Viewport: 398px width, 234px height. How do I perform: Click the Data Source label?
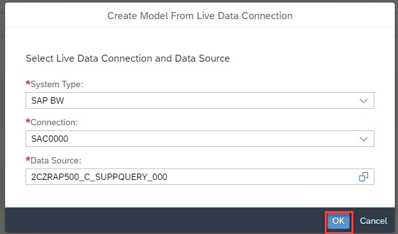(53, 160)
